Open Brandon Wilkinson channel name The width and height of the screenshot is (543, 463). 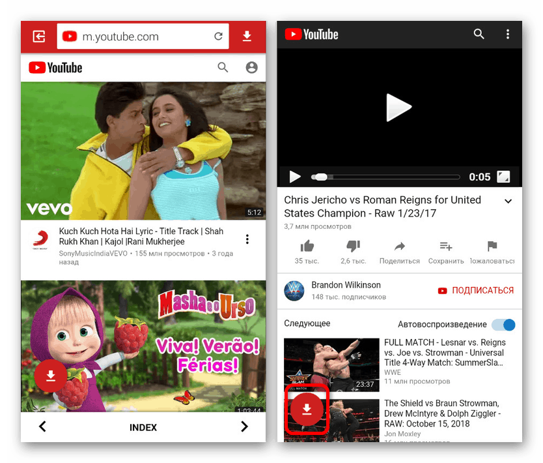pyautogui.click(x=346, y=285)
